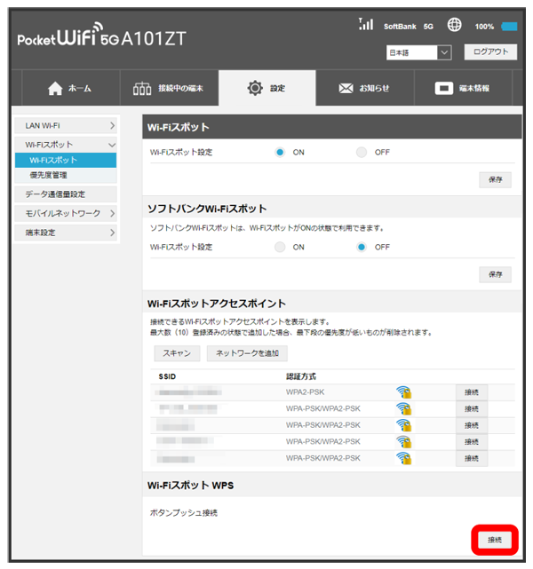Click the battery level icon
The height and width of the screenshot is (569, 533).
[509, 27]
